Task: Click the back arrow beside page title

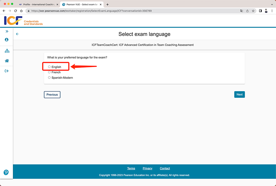Action: [17, 34]
